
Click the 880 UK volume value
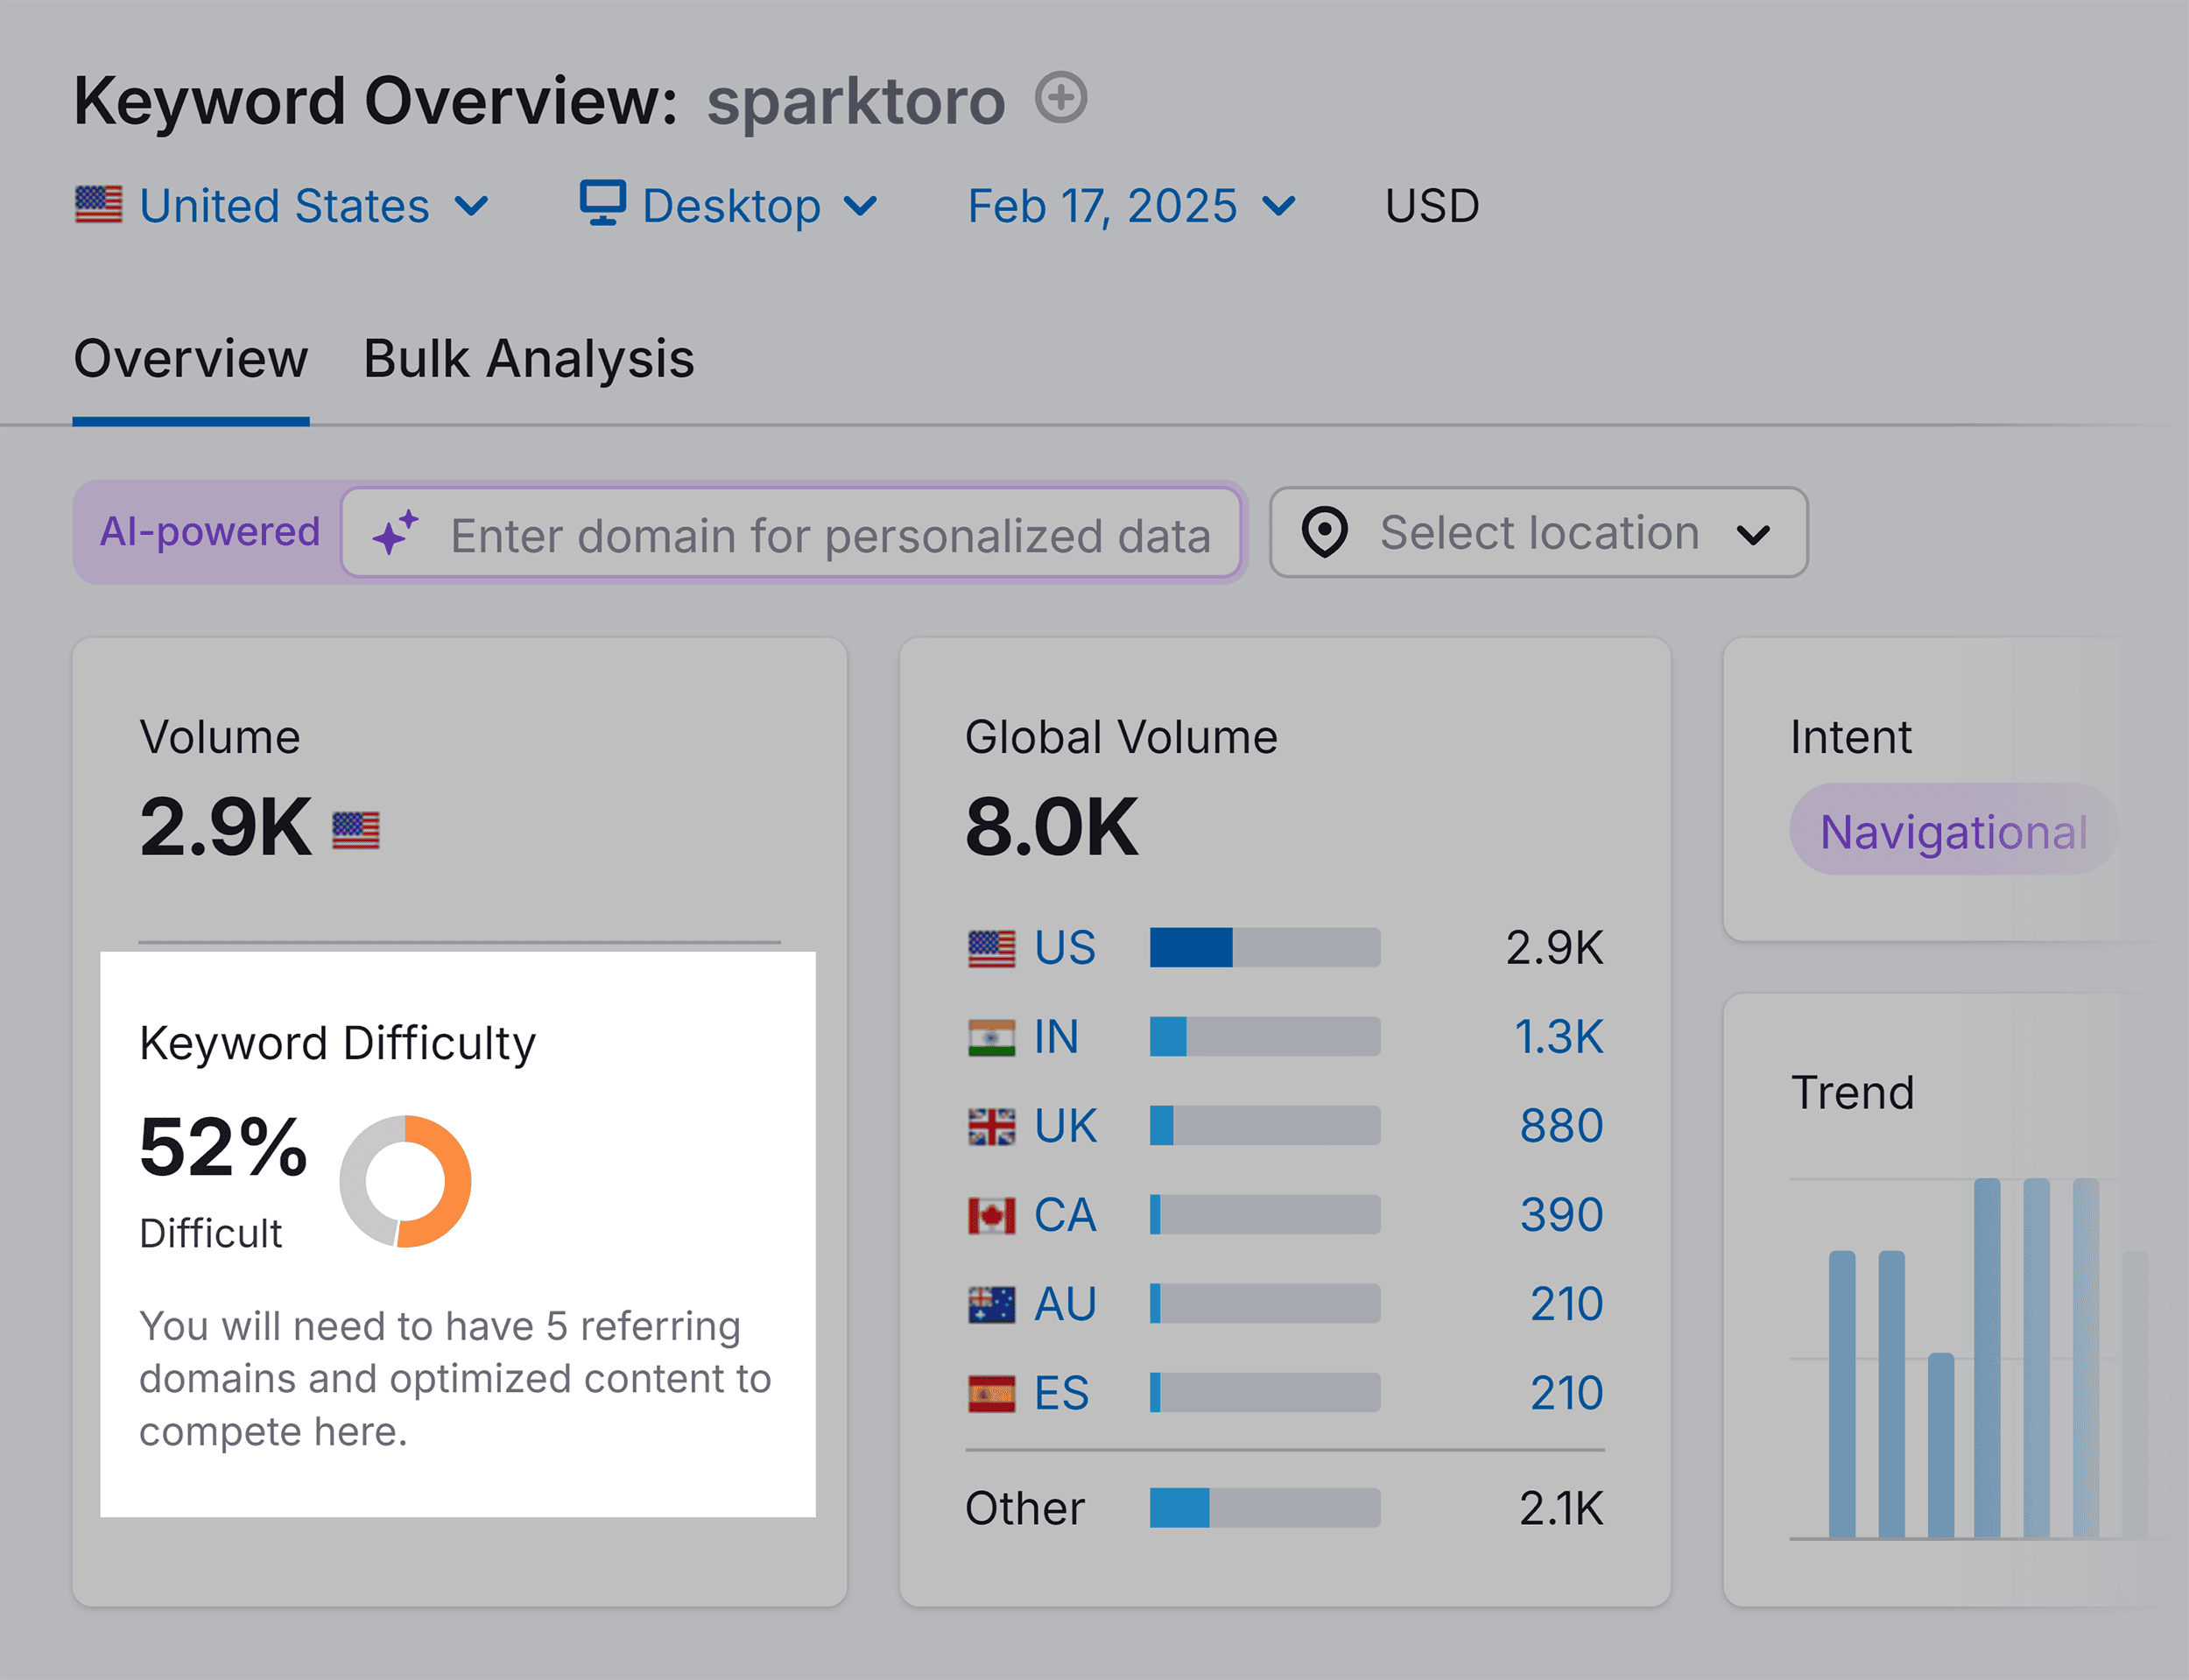point(1561,1126)
